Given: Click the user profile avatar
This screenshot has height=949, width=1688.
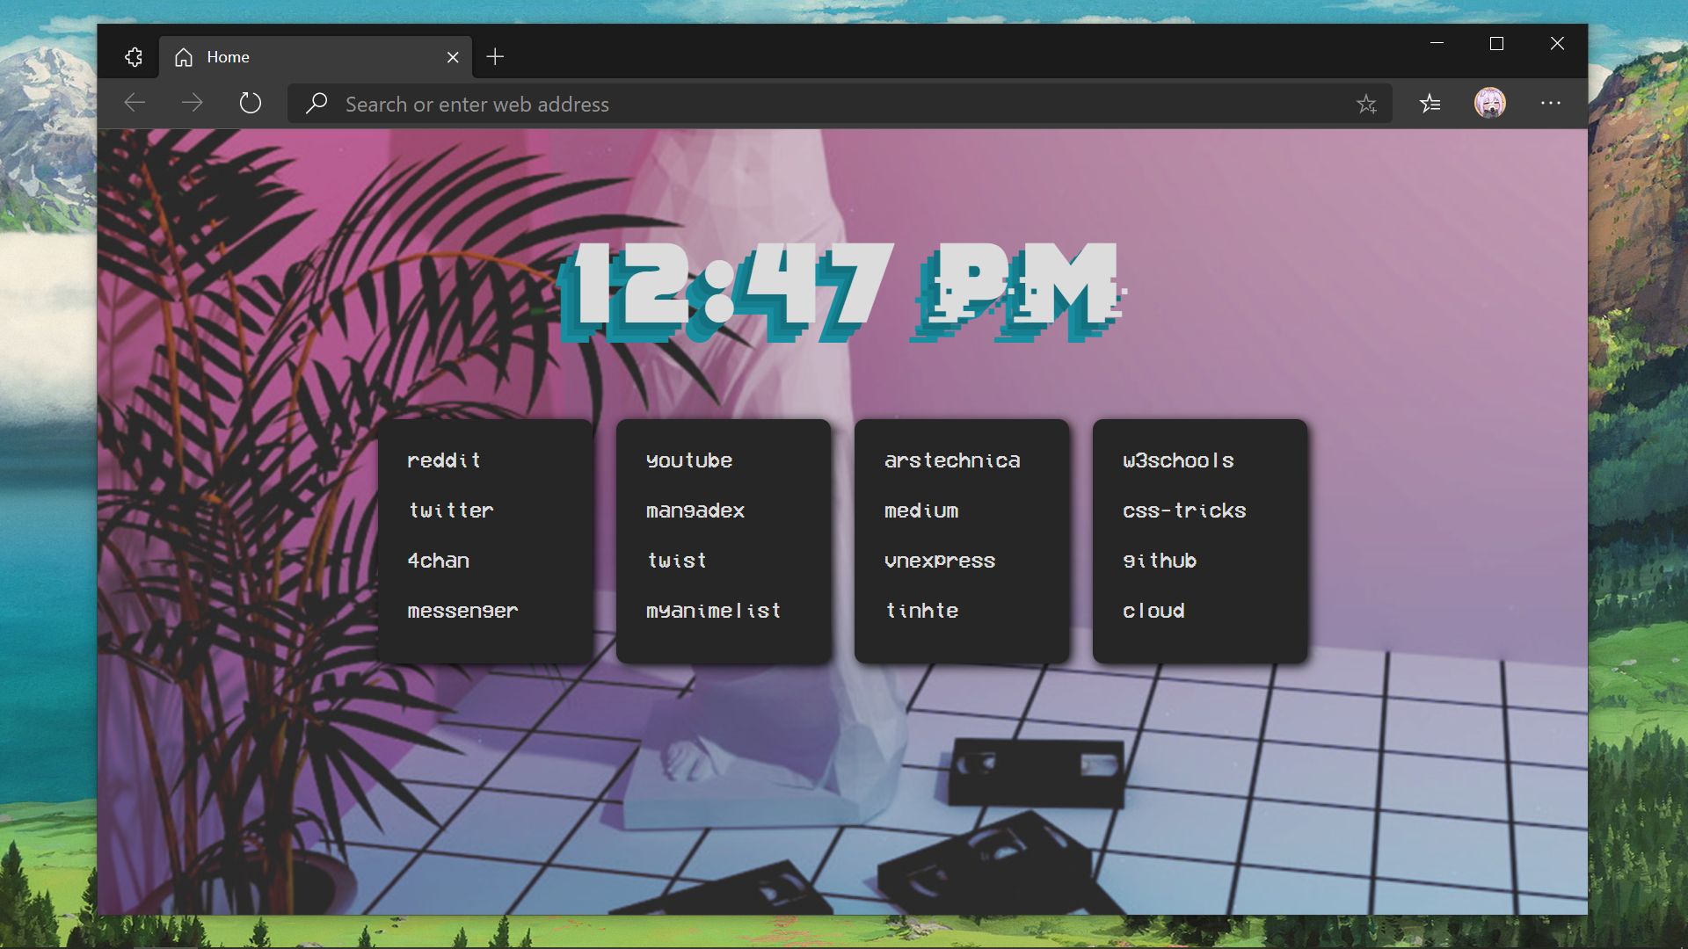Looking at the screenshot, I should 1491,103.
